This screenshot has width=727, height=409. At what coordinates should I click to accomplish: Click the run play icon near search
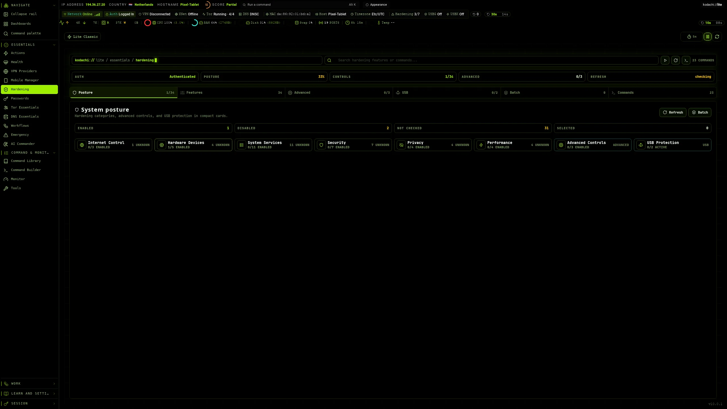click(665, 60)
